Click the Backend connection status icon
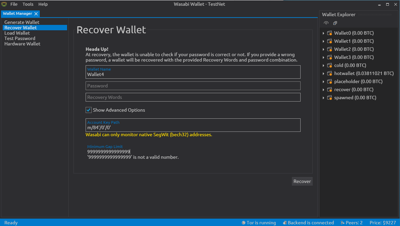Viewport: 400px width, 226px height. click(x=285, y=223)
